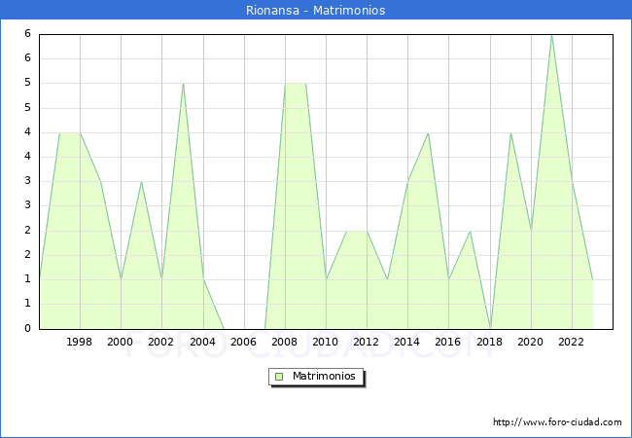
Task: Click the 2020 x-axis label
Action: click(x=530, y=342)
